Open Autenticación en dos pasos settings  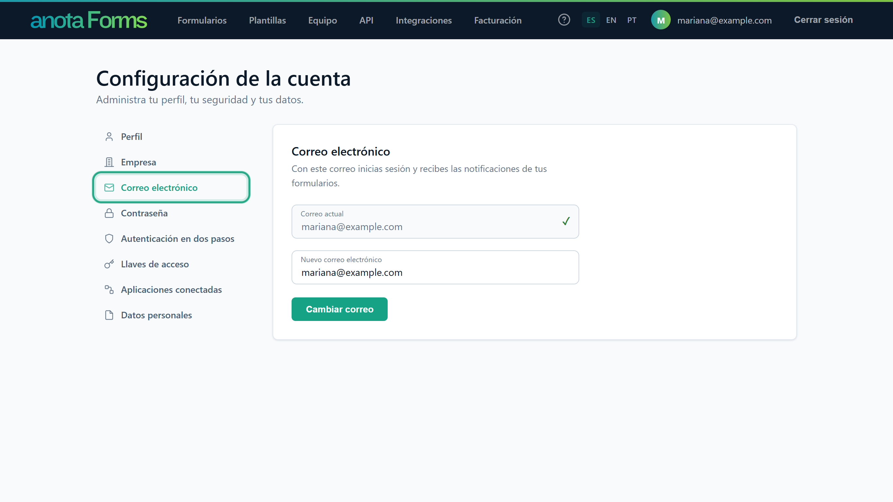pyautogui.click(x=171, y=239)
